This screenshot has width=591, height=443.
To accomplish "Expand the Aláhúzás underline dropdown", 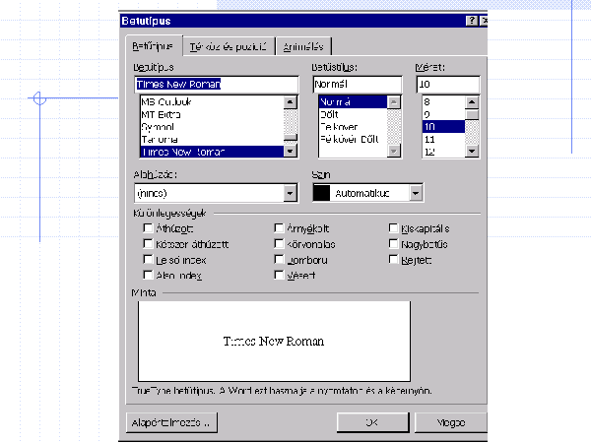I will [x=289, y=194].
